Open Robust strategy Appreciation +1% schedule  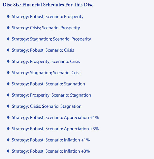pos(55,118)
